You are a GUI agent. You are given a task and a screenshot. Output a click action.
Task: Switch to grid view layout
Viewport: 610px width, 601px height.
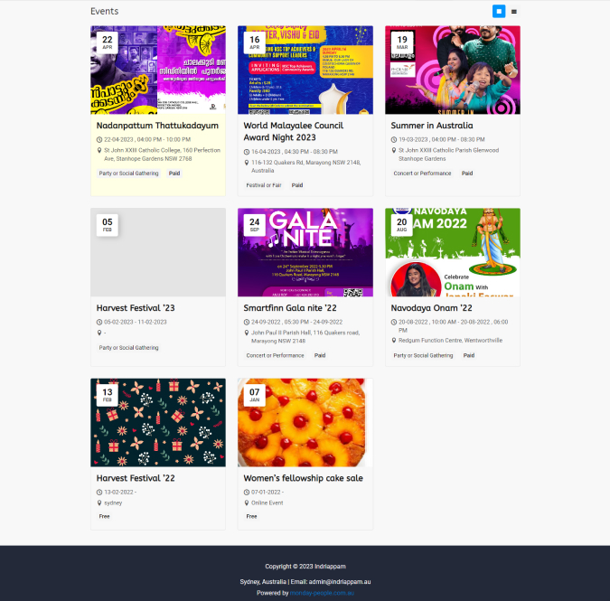coord(499,11)
